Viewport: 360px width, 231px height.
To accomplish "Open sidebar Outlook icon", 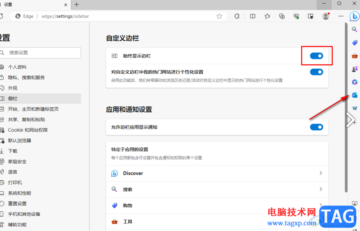I will 354,95.
